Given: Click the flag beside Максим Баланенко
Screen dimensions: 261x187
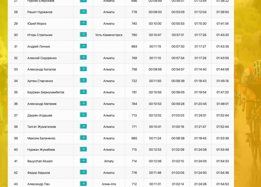Looking at the screenshot, I should click(x=83, y=138).
